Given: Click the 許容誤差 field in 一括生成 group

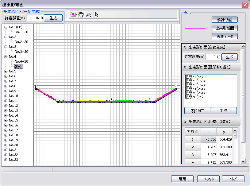Looking at the screenshot, I should coord(35,18).
